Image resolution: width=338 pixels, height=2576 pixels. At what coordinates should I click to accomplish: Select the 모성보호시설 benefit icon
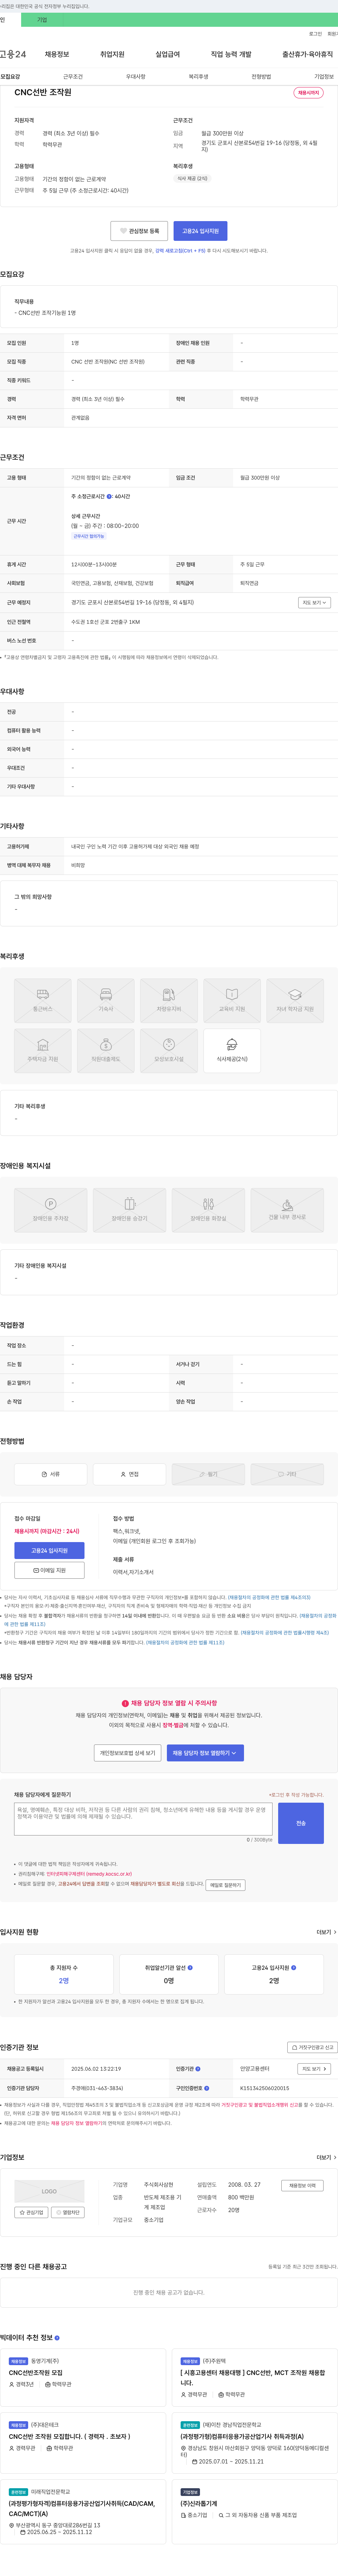point(169,1050)
